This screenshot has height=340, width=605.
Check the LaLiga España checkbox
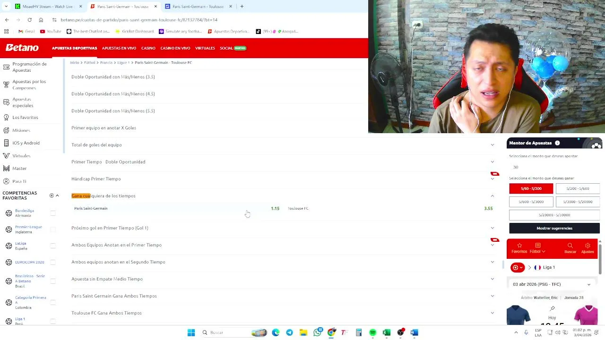tap(53, 246)
